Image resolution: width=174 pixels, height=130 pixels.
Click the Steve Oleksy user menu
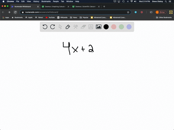point(158,1)
